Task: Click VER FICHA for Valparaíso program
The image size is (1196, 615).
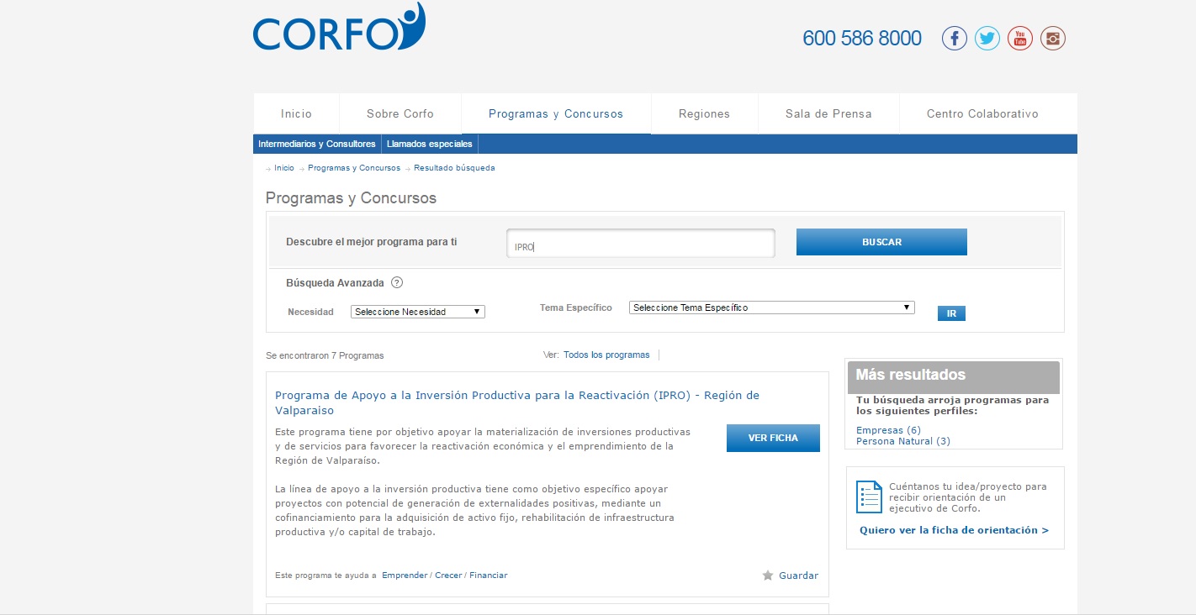Action: click(773, 438)
